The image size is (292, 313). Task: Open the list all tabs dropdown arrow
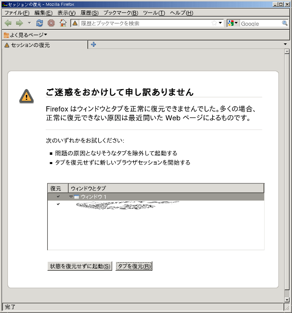pyautogui.click(x=285, y=44)
